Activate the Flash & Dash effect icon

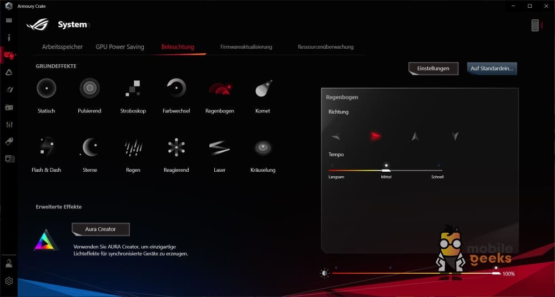click(47, 147)
